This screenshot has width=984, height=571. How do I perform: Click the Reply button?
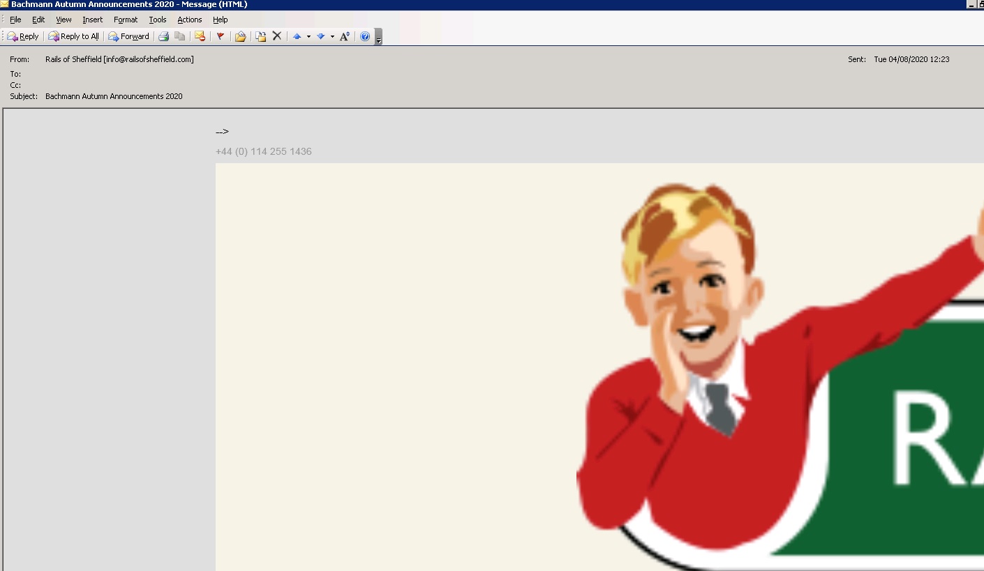[23, 36]
